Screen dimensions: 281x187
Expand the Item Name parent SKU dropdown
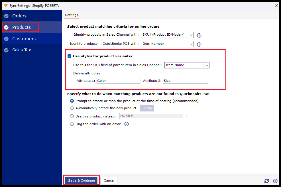click(207, 65)
